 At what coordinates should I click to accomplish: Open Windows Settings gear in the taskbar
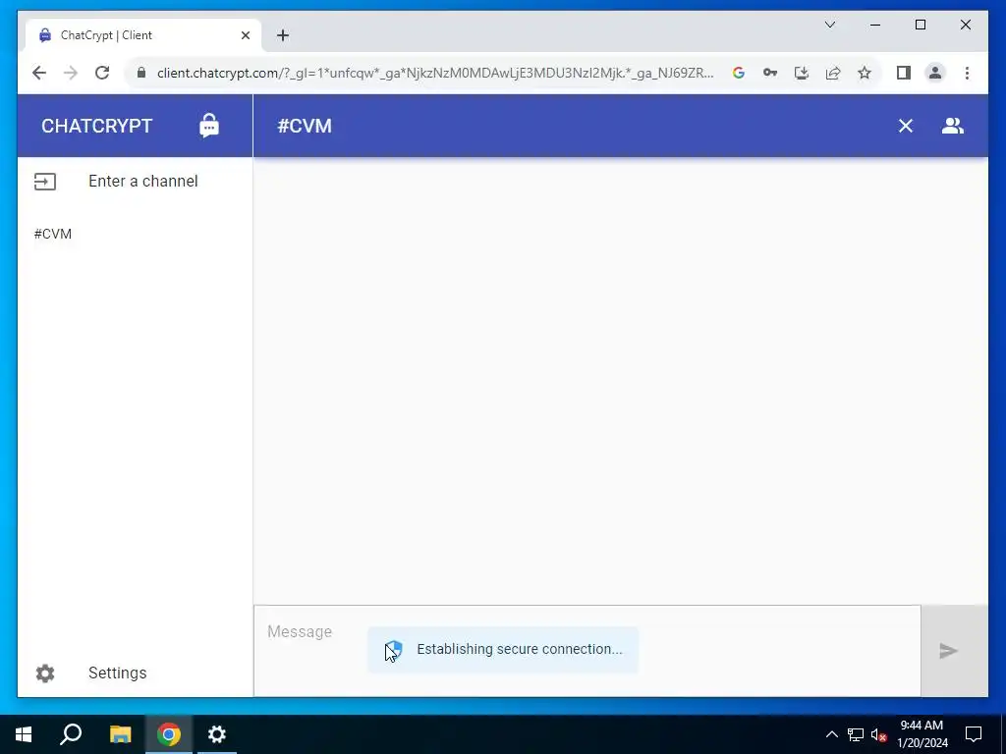tap(217, 734)
